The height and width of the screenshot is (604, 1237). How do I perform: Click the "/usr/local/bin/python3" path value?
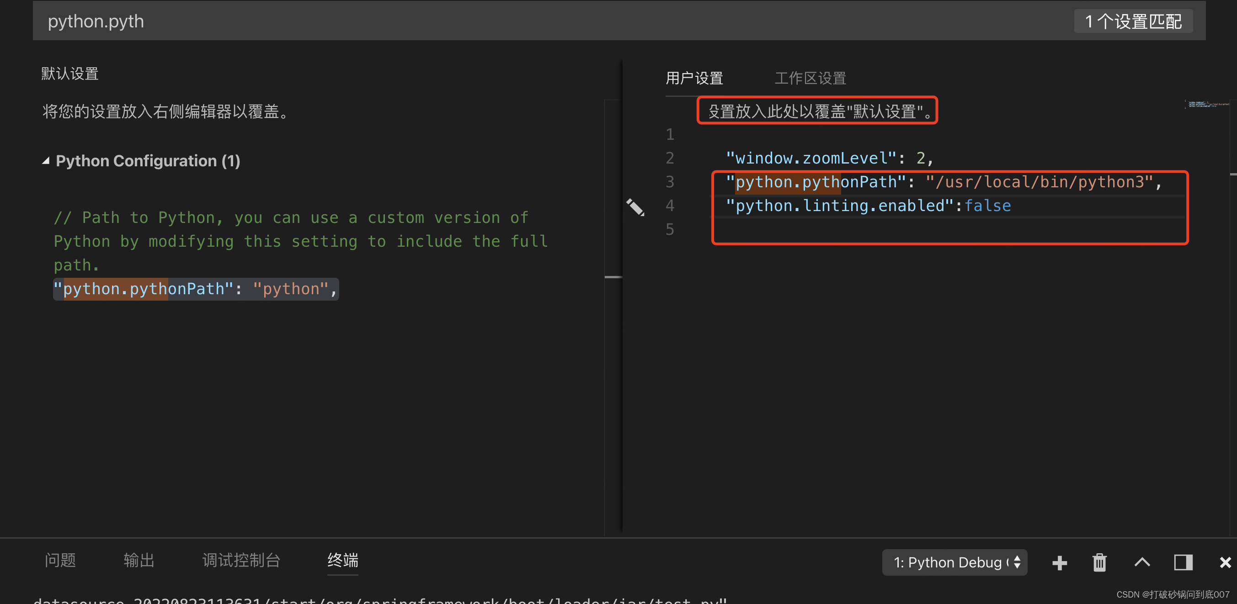coord(1039,182)
